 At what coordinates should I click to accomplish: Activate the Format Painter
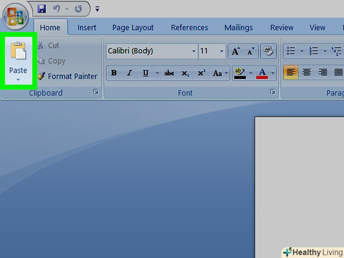click(x=68, y=77)
